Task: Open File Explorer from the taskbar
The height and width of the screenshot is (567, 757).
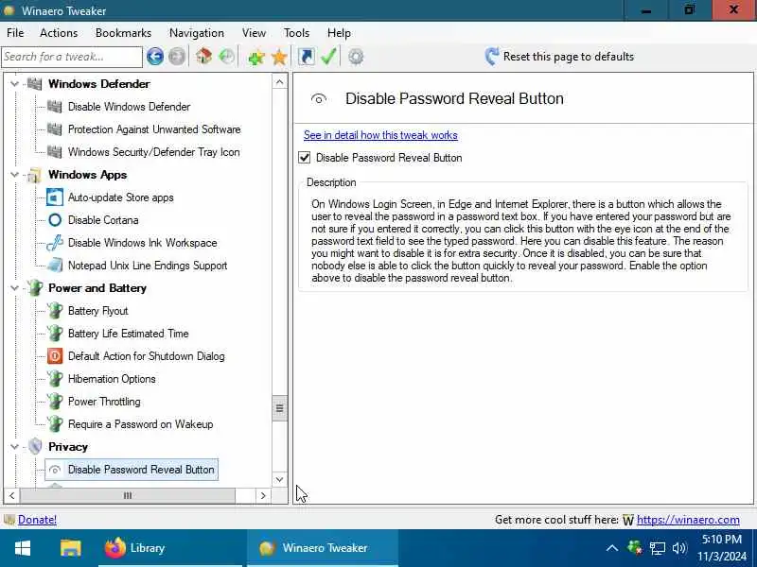Action: 70,548
